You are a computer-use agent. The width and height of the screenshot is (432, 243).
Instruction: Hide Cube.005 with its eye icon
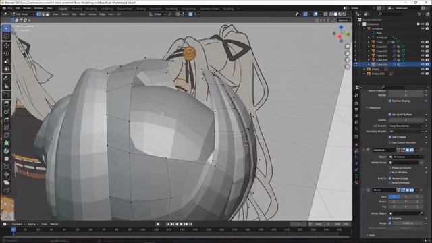pyautogui.click(x=423, y=65)
